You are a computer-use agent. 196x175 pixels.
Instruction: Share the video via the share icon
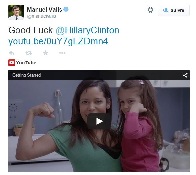point(185,75)
